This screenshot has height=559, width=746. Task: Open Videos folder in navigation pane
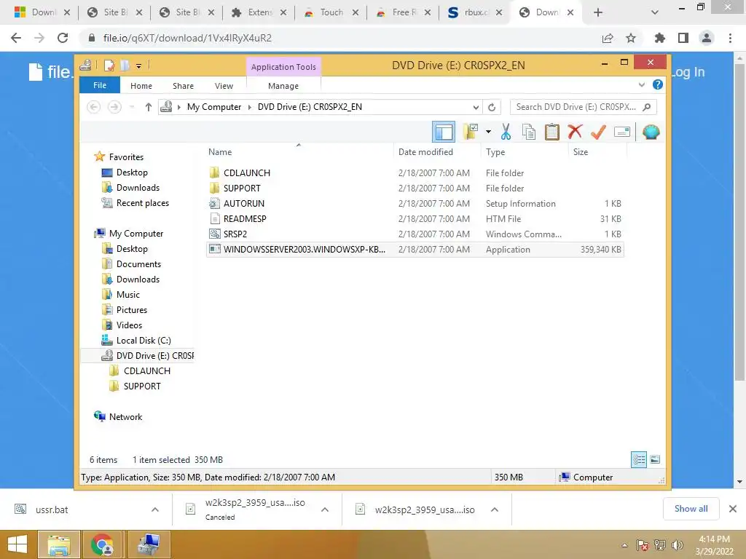tap(129, 325)
